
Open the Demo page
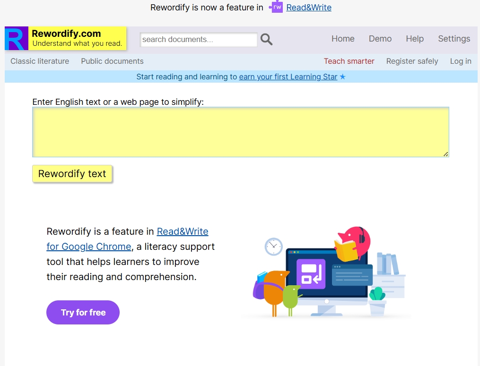click(380, 39)
